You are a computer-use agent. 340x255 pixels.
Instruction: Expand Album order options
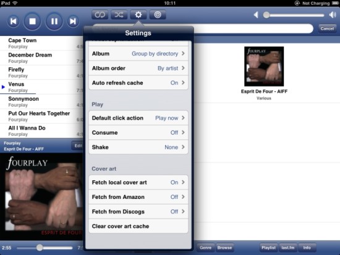click(x=138, y=69)
